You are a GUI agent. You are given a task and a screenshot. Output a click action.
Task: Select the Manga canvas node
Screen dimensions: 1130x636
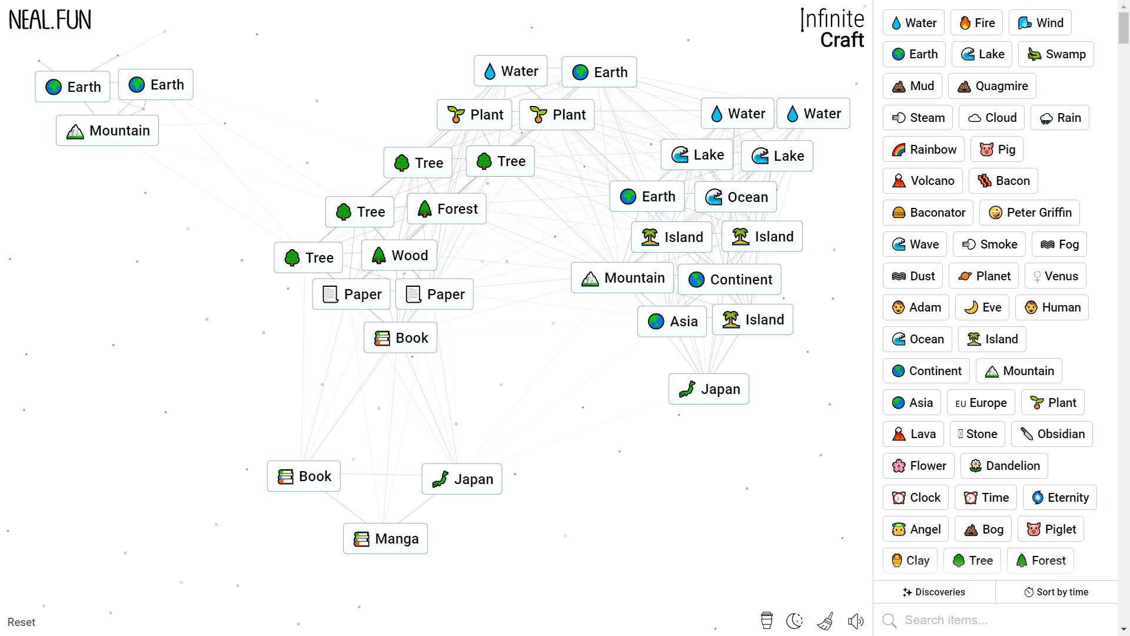point(387,538)
